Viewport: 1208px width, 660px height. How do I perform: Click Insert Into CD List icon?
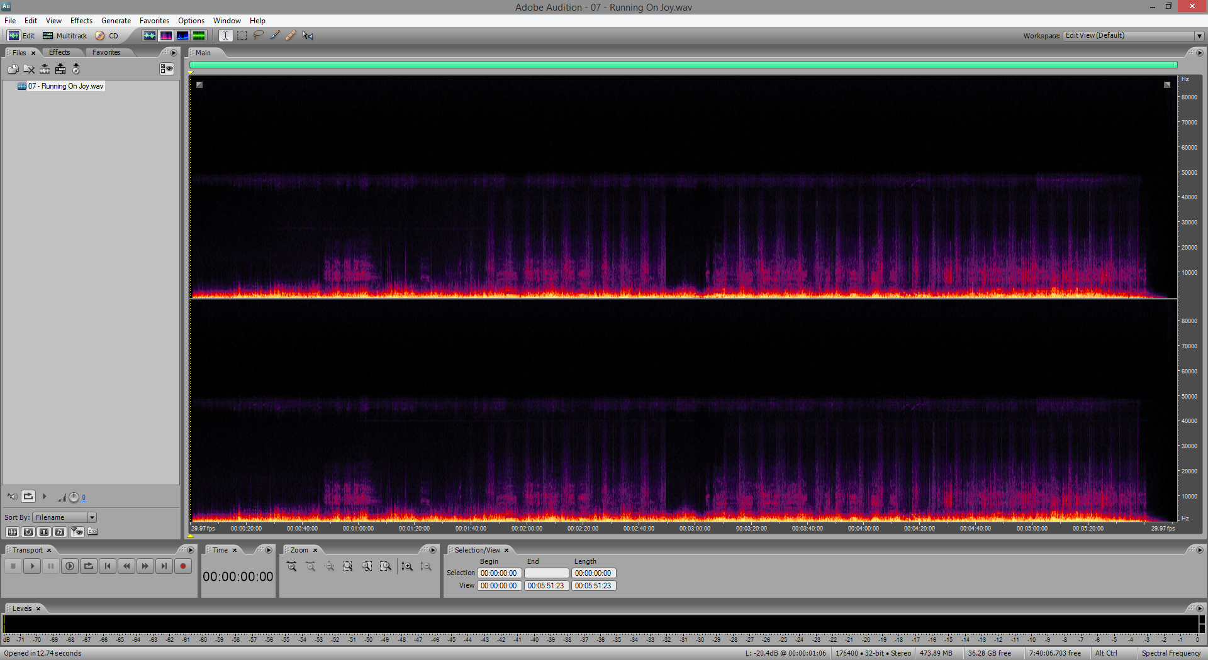(76, 69)
